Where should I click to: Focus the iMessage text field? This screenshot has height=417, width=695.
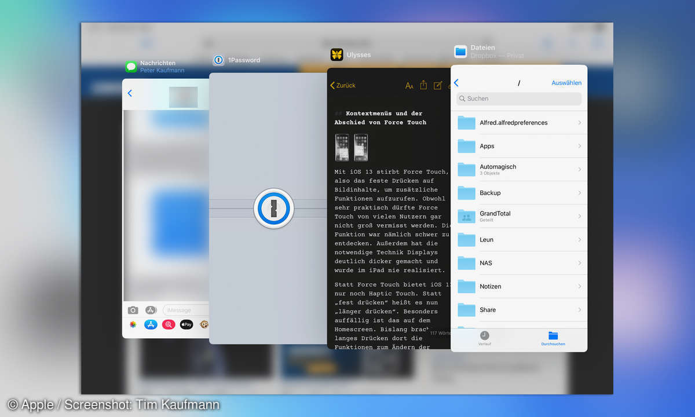[186, 310]
